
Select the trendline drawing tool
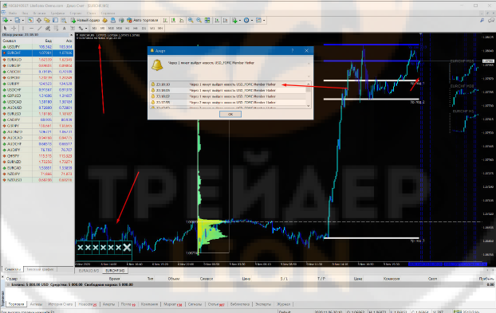pos(40,28)
